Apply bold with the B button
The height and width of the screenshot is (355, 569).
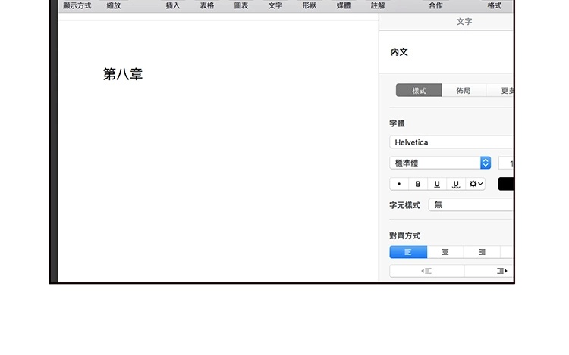click(418, 184)
